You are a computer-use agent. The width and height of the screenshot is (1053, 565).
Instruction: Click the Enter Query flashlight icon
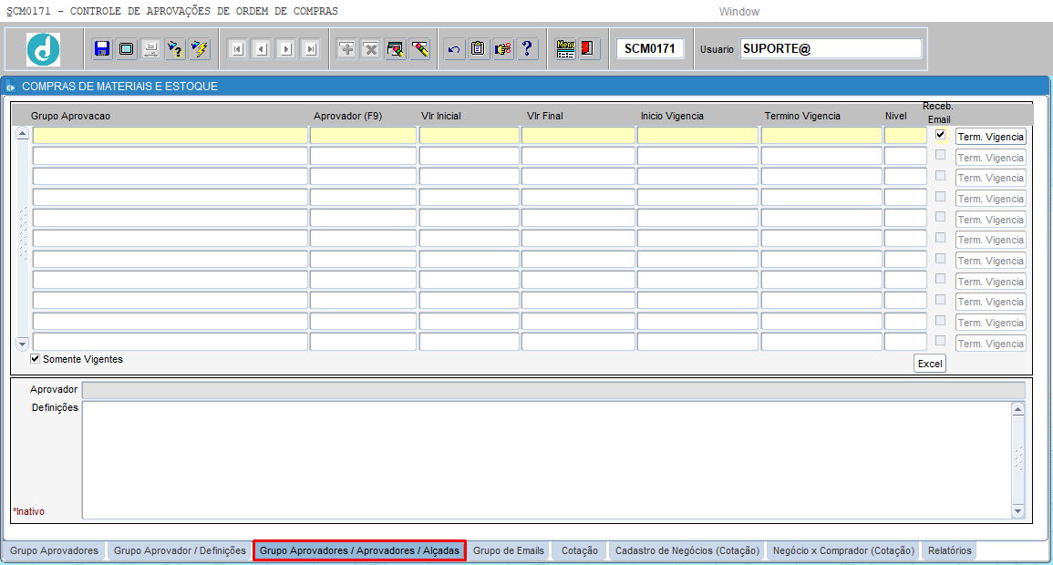[175, 49]
